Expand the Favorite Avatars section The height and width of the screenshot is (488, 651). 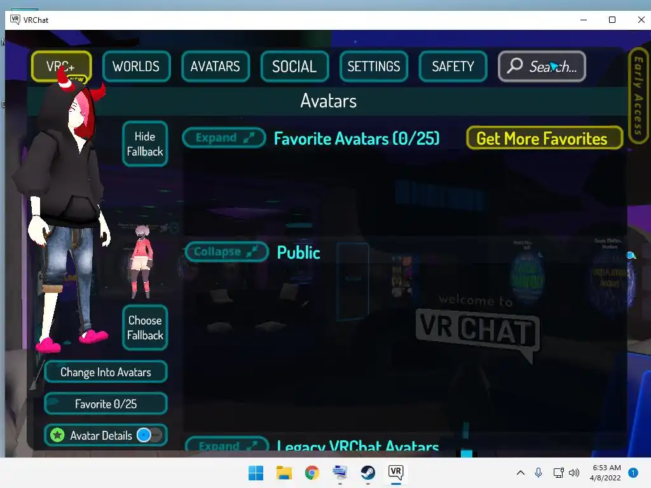pos(224,138)
